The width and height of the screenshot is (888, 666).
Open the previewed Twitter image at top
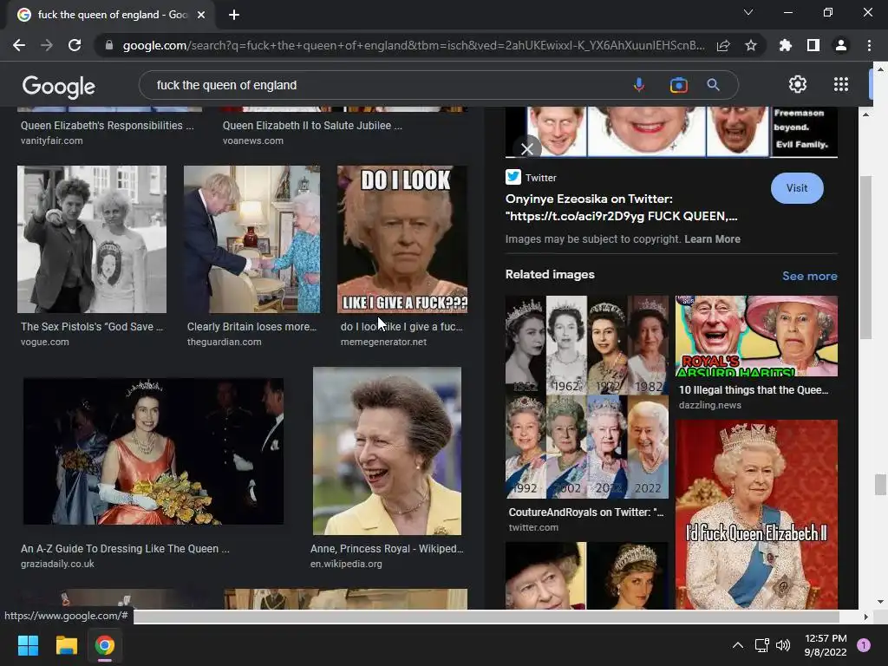point(671,132)
